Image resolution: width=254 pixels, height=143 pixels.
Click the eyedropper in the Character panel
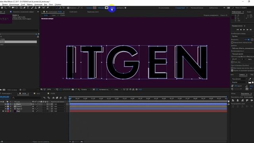[250, 79]
